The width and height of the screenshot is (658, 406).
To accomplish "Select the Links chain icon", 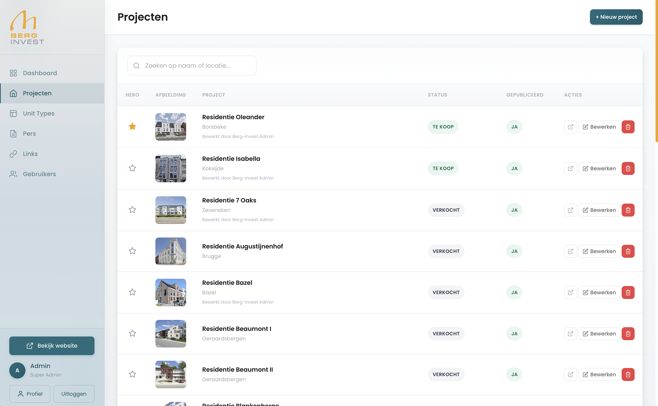I will (13, 154).
